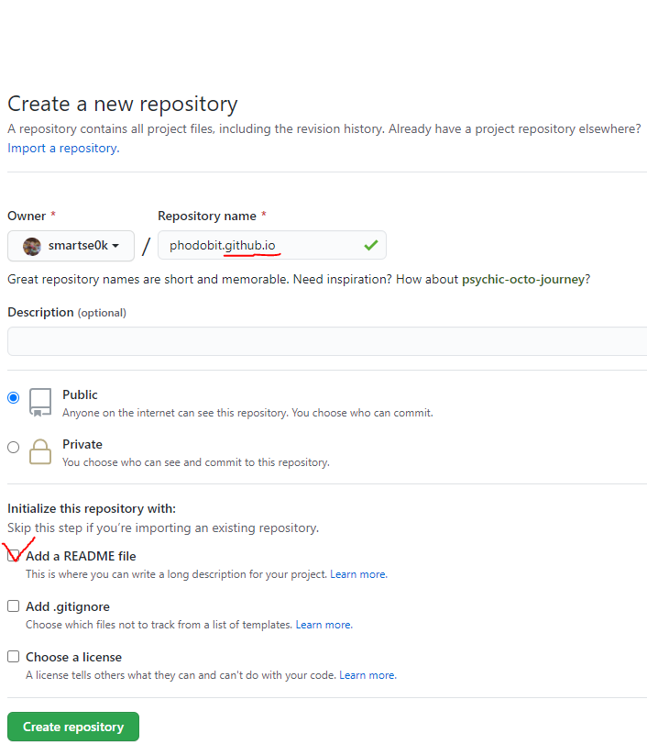Screen dimensions: 647x755
Task: Focus the Repository name input field
Action: (x=272, y=246)
